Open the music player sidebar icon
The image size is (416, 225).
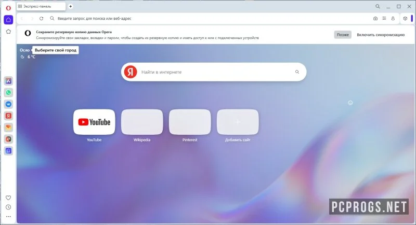click(x=8, y=151)
